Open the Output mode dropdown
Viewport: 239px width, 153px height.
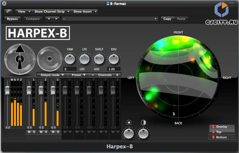click(52, 75)
